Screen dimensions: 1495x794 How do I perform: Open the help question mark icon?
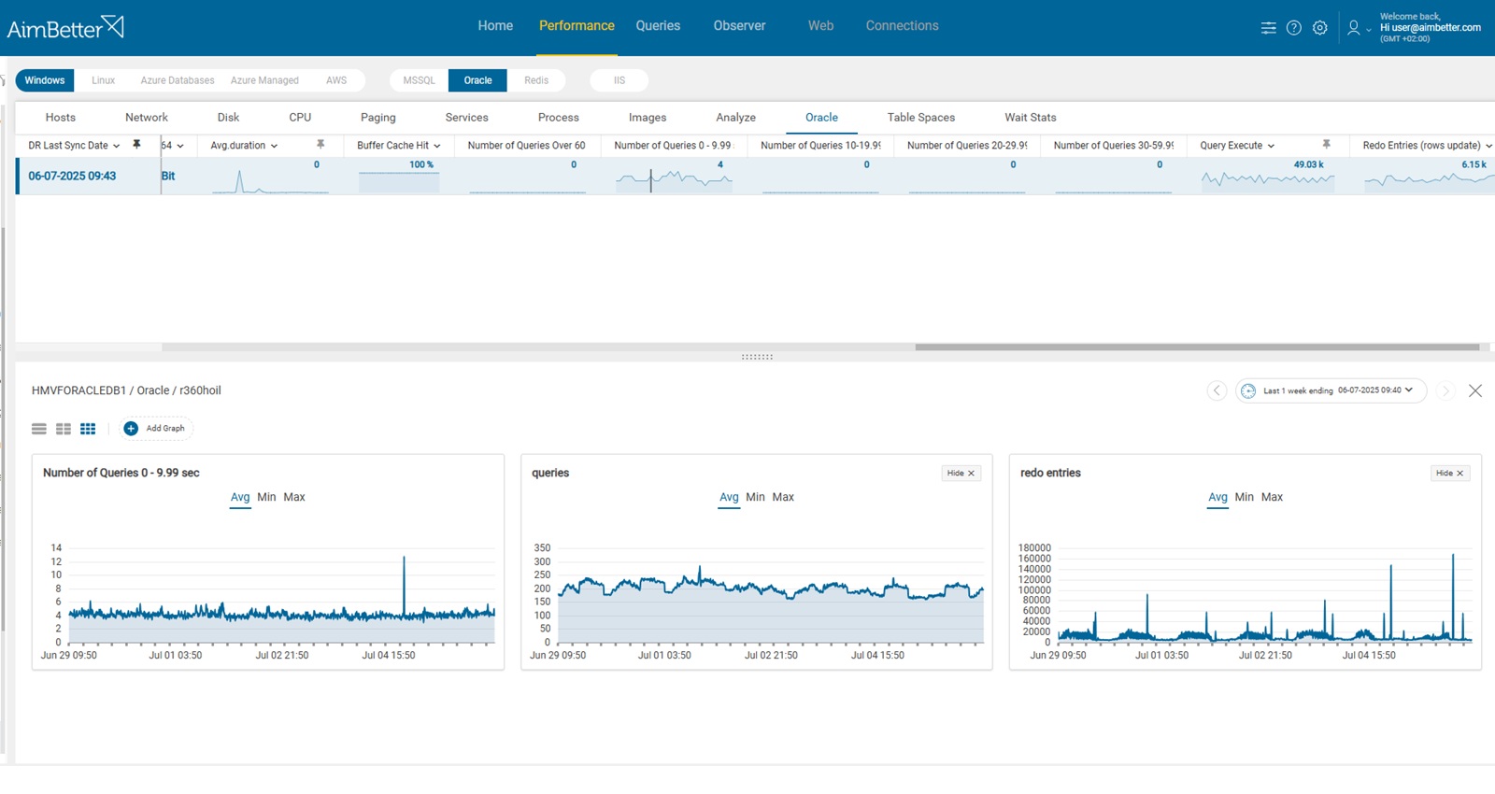click(1294, 28)
